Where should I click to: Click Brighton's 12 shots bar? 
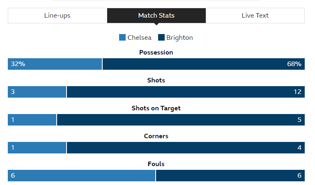[186, 92]
